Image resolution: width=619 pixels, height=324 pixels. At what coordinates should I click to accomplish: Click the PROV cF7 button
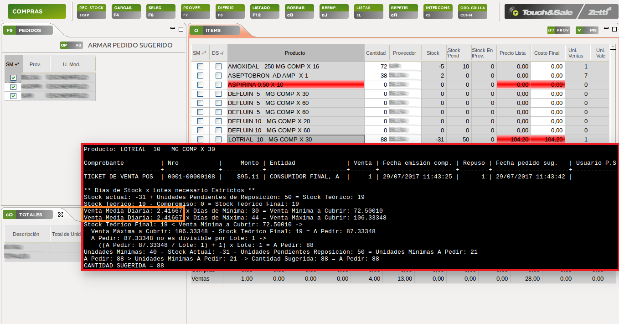point(559,31)
